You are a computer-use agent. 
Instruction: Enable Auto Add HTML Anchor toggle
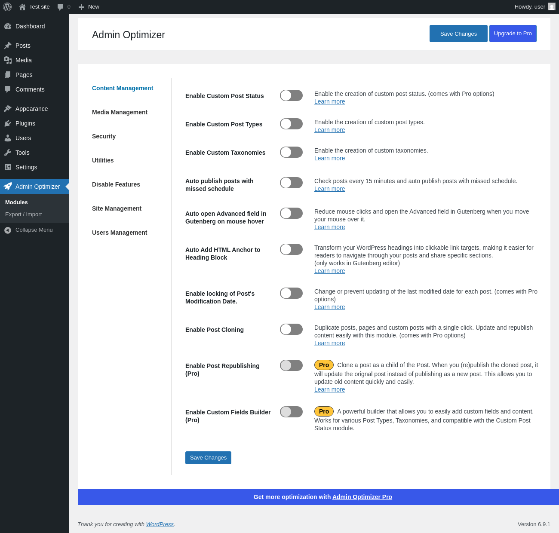coord(291,249)
